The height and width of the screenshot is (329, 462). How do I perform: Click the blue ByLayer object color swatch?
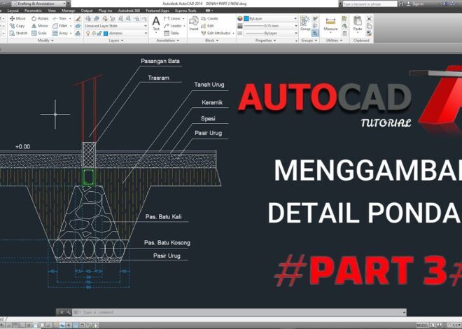point(246,19)
